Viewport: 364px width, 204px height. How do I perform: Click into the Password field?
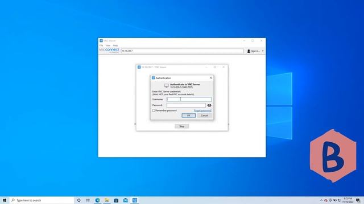(x=186, y=105)
